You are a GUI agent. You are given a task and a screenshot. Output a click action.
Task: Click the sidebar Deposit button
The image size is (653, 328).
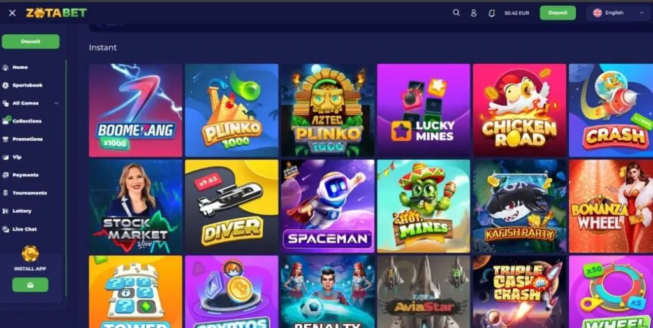[x=31, y=41]
